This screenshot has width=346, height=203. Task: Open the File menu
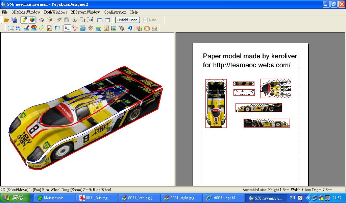pyautogui.click(x=5, y=12)
